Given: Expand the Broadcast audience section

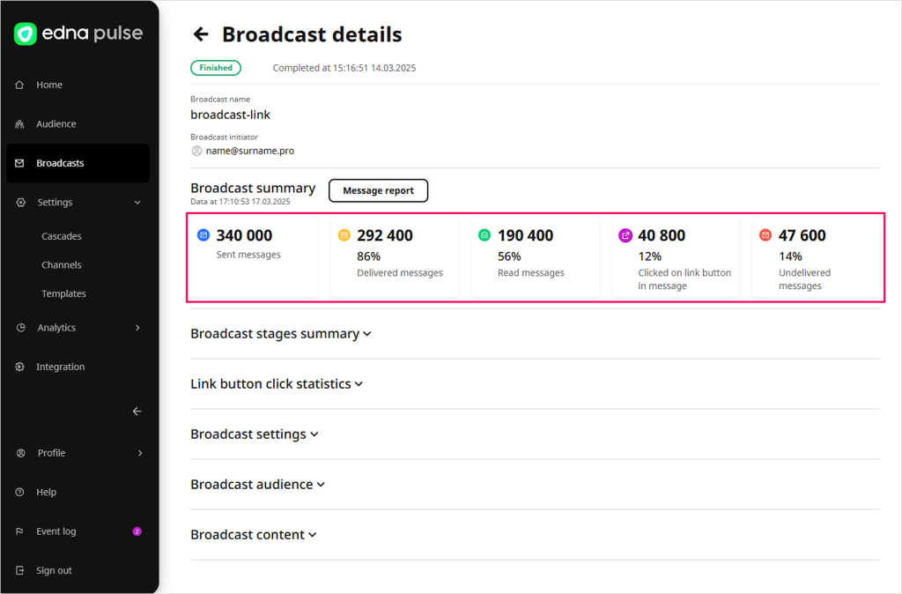Looking at the screenshot, I should (258, 485).
